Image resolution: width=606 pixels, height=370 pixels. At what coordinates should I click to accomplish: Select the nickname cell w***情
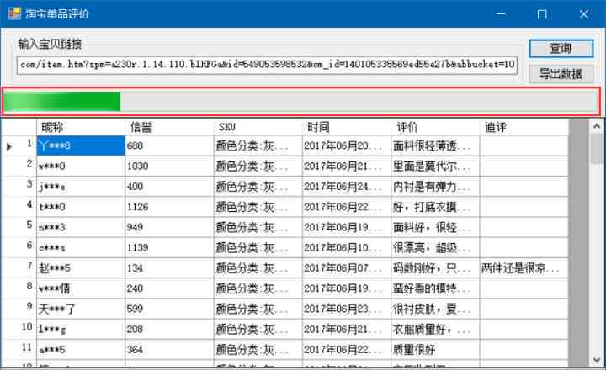pos(81,289)
